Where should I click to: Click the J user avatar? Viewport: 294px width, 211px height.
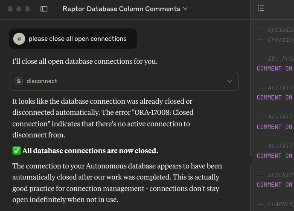click(19, 39)
